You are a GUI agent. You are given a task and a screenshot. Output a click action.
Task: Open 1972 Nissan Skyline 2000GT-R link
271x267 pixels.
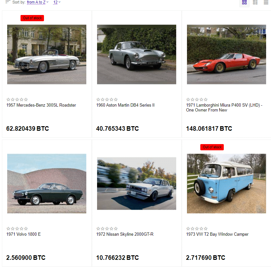(125, 234)
